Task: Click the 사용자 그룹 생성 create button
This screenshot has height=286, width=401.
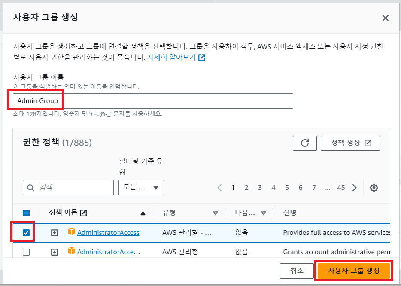Action: pos(353,271)
